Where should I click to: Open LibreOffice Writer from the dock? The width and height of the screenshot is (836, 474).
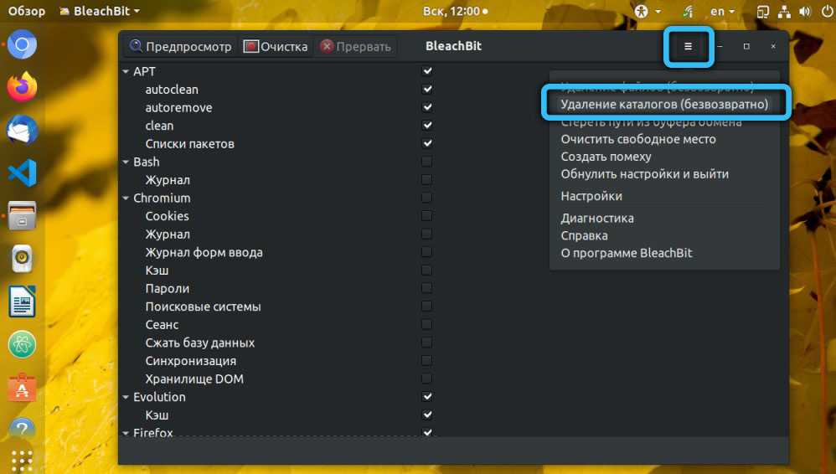[22, 301]
